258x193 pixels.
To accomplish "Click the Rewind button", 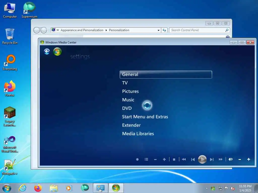I will [x=184, y=159].
